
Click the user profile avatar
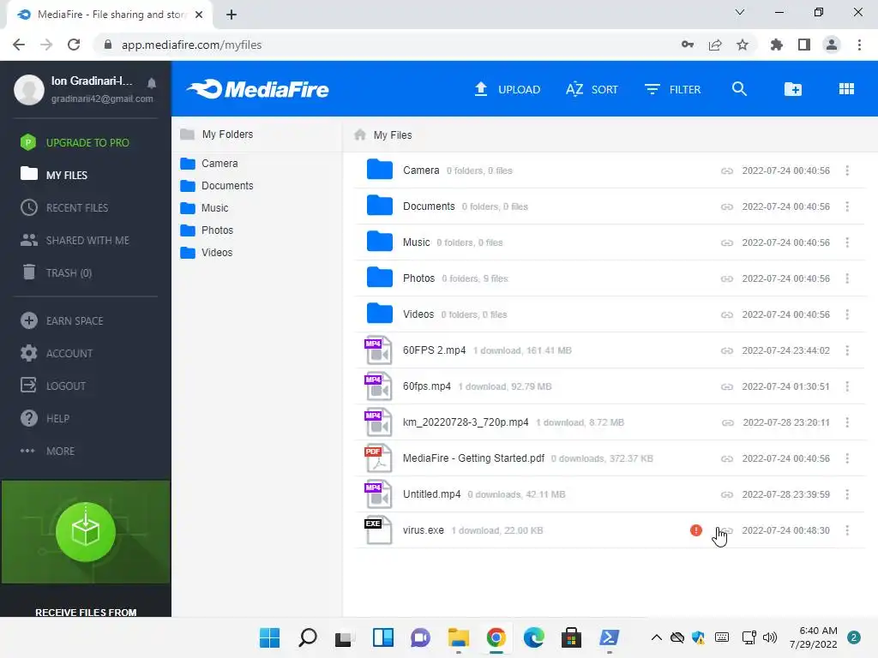point(29,89)
